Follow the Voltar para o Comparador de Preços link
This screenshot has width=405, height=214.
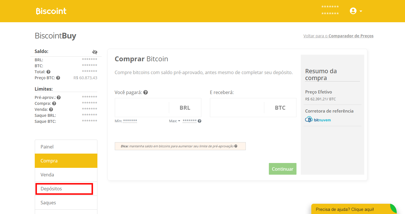(338, 36)
